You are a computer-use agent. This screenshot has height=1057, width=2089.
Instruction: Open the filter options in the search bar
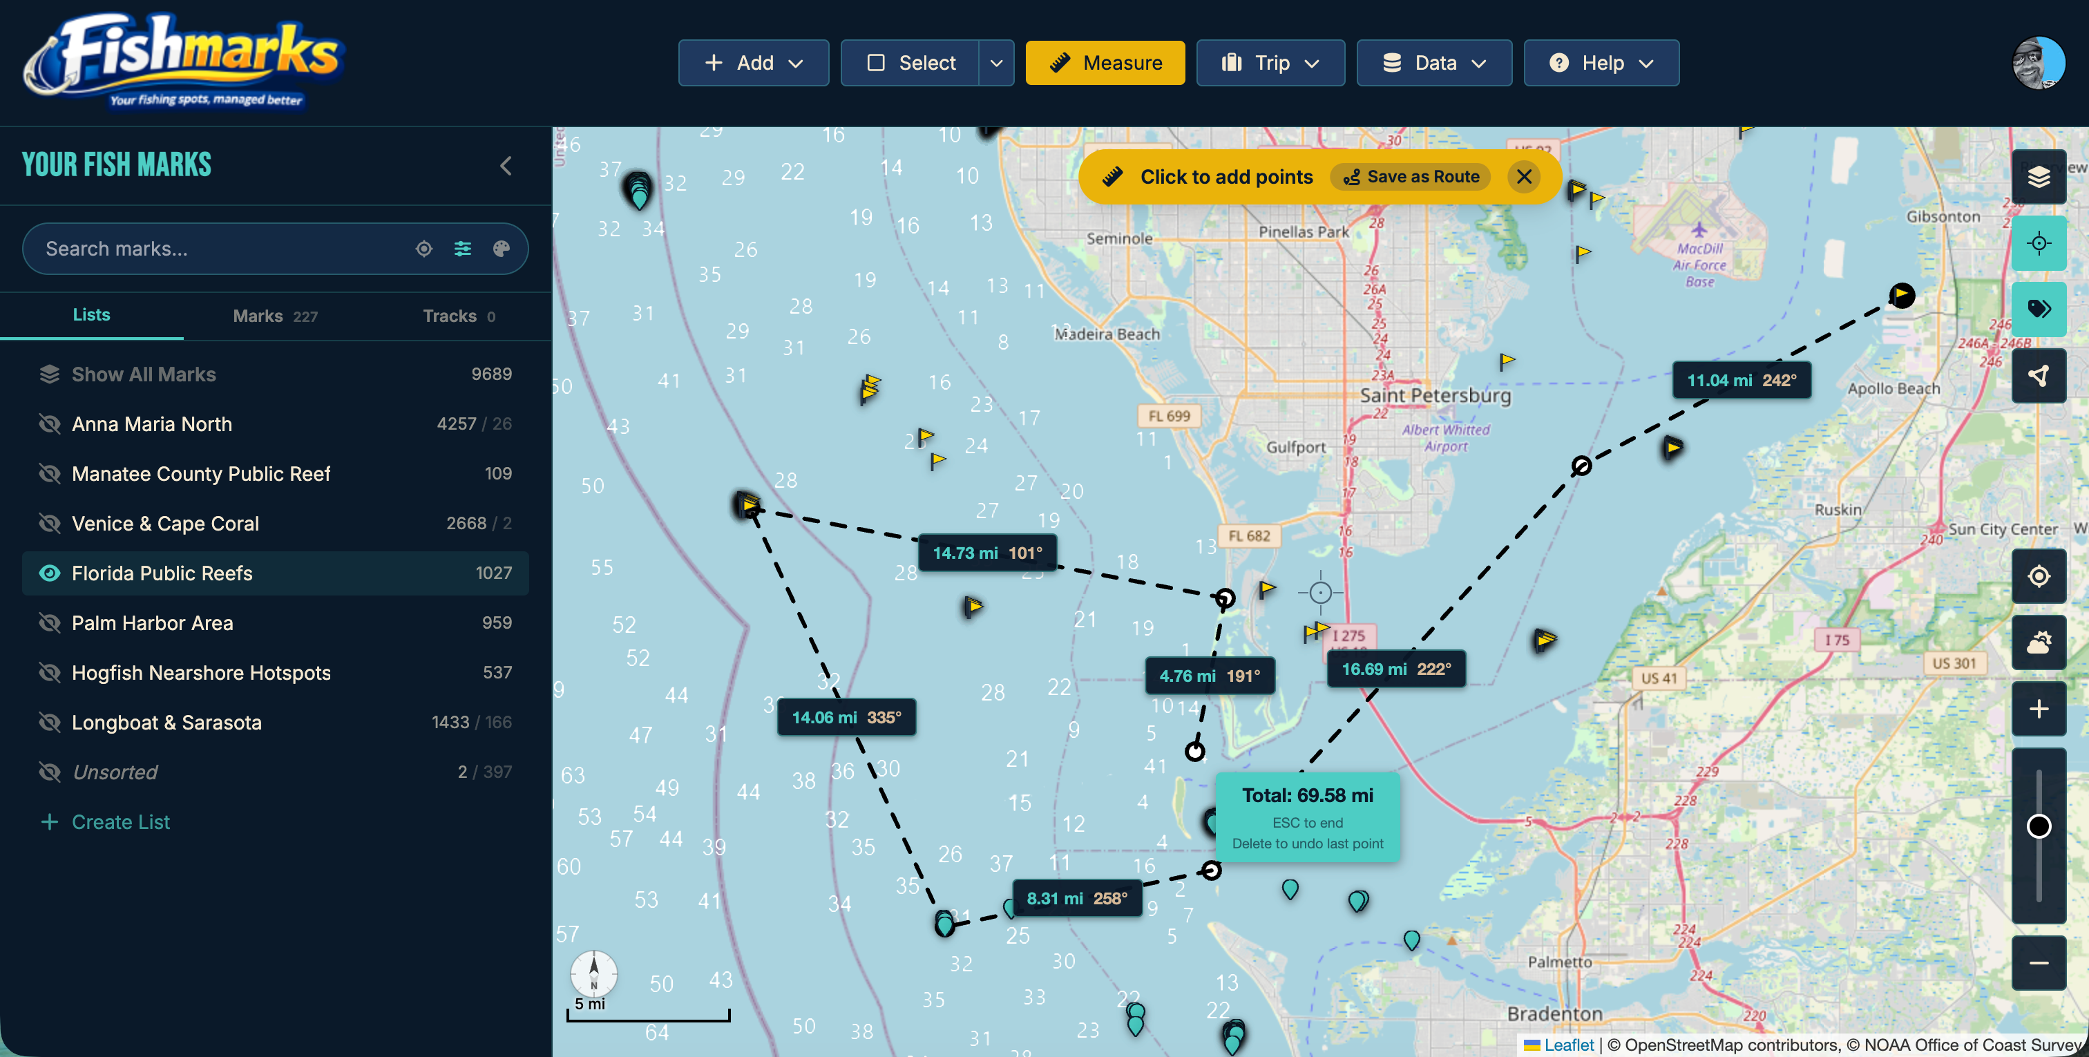(462, 248)
